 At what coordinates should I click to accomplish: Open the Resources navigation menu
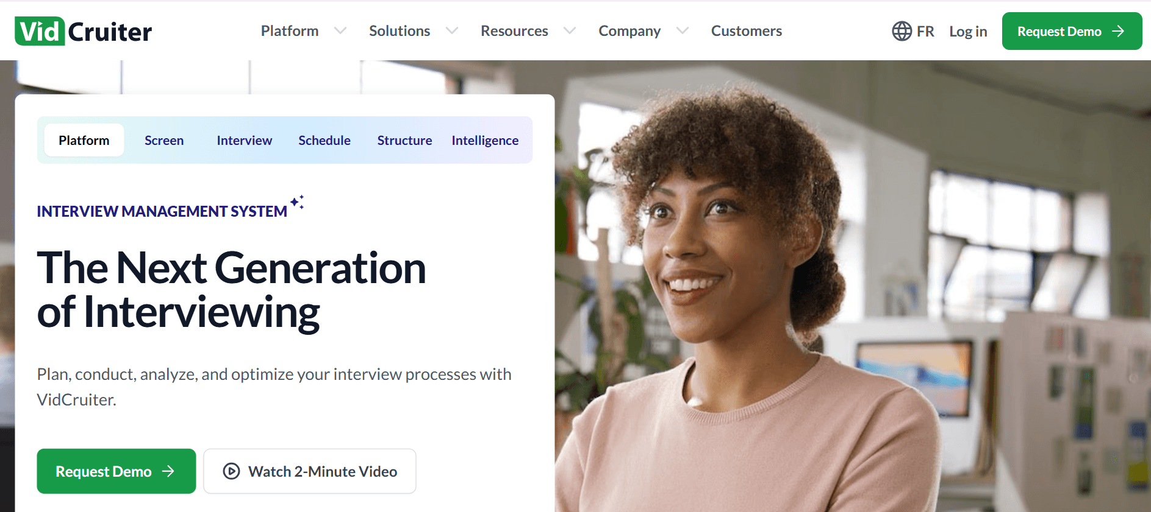514,31
